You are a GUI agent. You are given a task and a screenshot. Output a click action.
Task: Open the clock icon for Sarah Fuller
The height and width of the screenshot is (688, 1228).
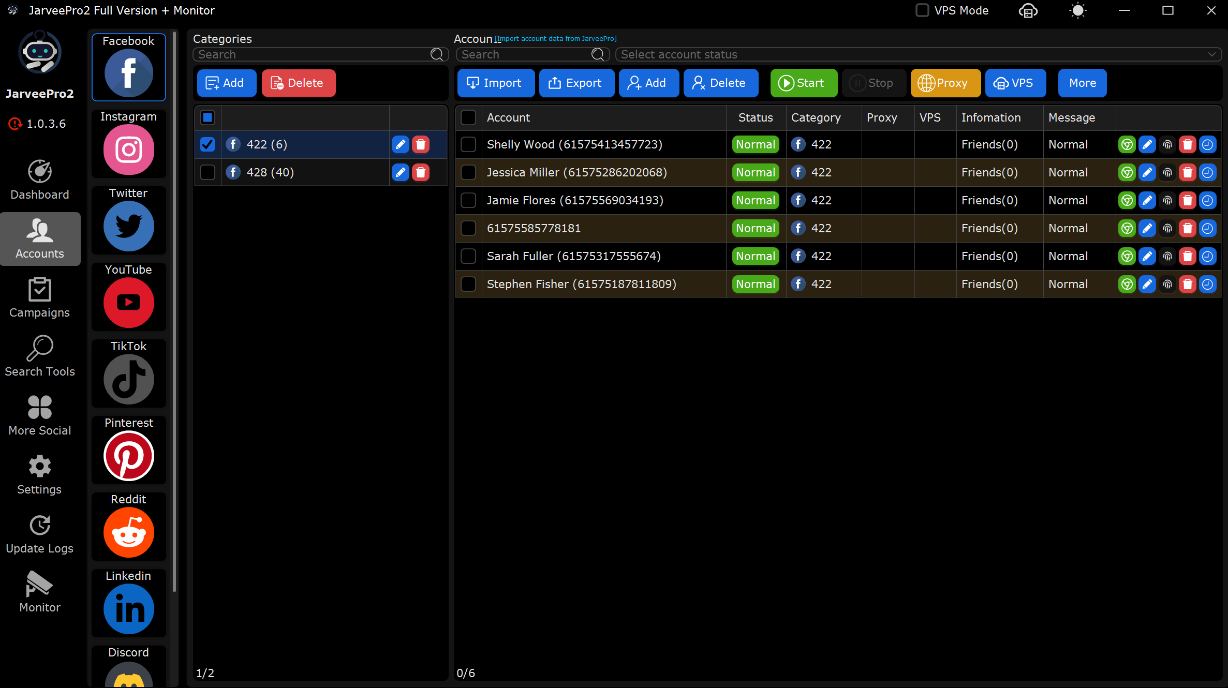coord(1208,256)
